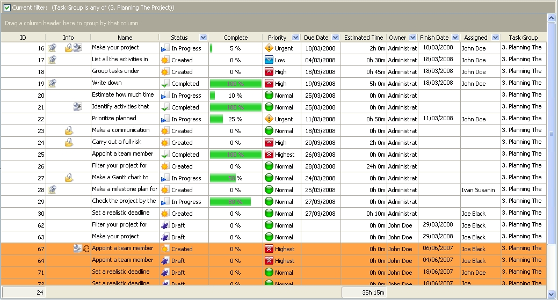Click the recurrence icon on task 67
This screenshot has height=300, width=558.
(86, 249)
